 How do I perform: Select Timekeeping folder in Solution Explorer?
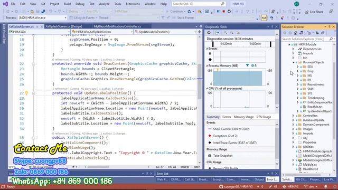pos(316,98)
